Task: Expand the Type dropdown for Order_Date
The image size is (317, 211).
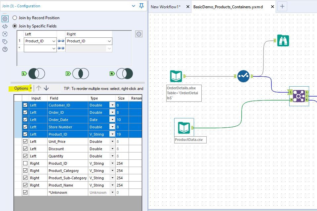Action: click(112, 120)
